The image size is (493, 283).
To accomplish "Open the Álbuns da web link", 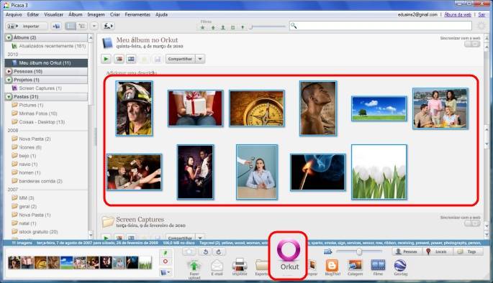I will tap(458, 15).
